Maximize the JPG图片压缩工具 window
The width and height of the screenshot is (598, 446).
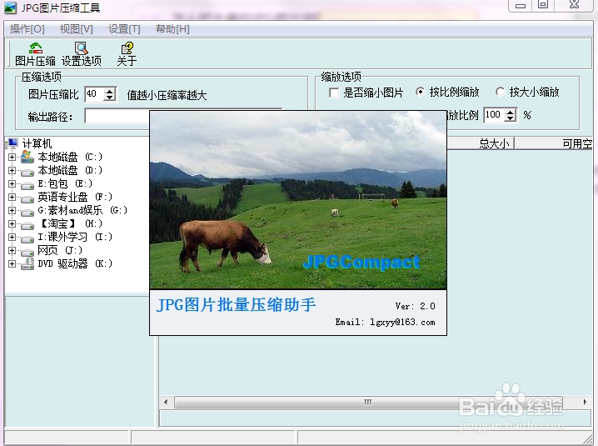click(543, 4)
